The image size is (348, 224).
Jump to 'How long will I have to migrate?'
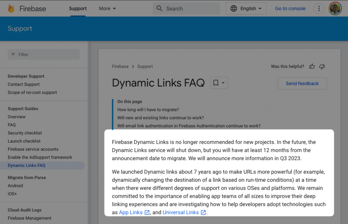148,110
